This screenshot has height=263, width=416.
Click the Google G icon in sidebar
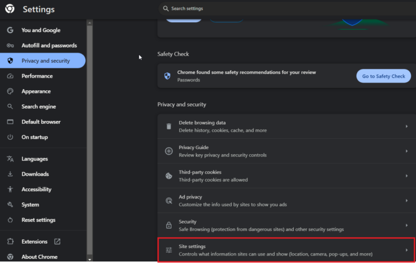[x=10, y=30]
